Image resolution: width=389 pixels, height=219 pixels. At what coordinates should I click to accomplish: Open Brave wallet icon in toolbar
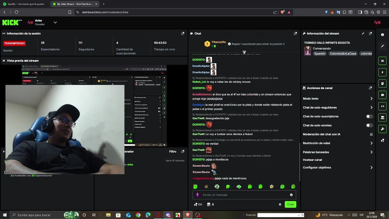coord(366,12)
